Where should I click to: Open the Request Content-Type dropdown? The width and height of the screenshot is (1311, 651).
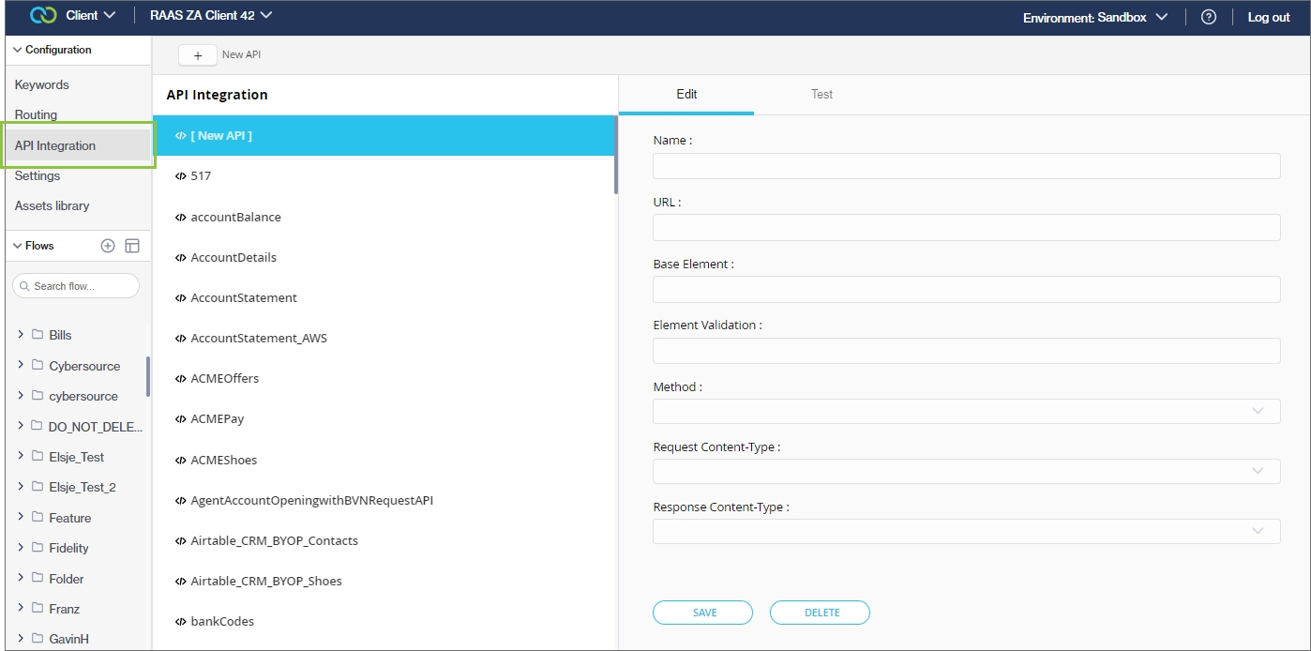coord(966,471)
